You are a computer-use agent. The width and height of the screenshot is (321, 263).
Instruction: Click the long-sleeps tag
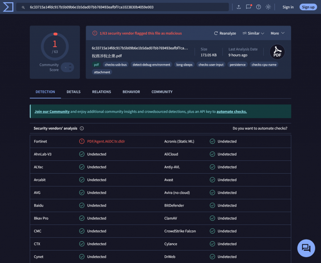point(184,65)
